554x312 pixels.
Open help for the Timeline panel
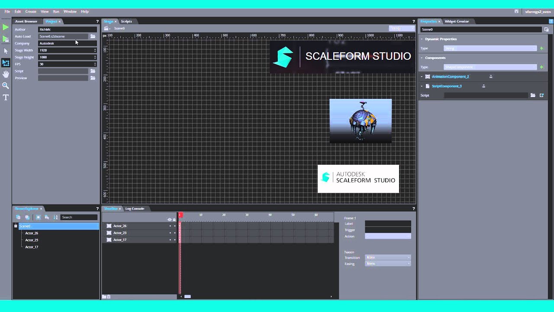[x=413, y=208]
